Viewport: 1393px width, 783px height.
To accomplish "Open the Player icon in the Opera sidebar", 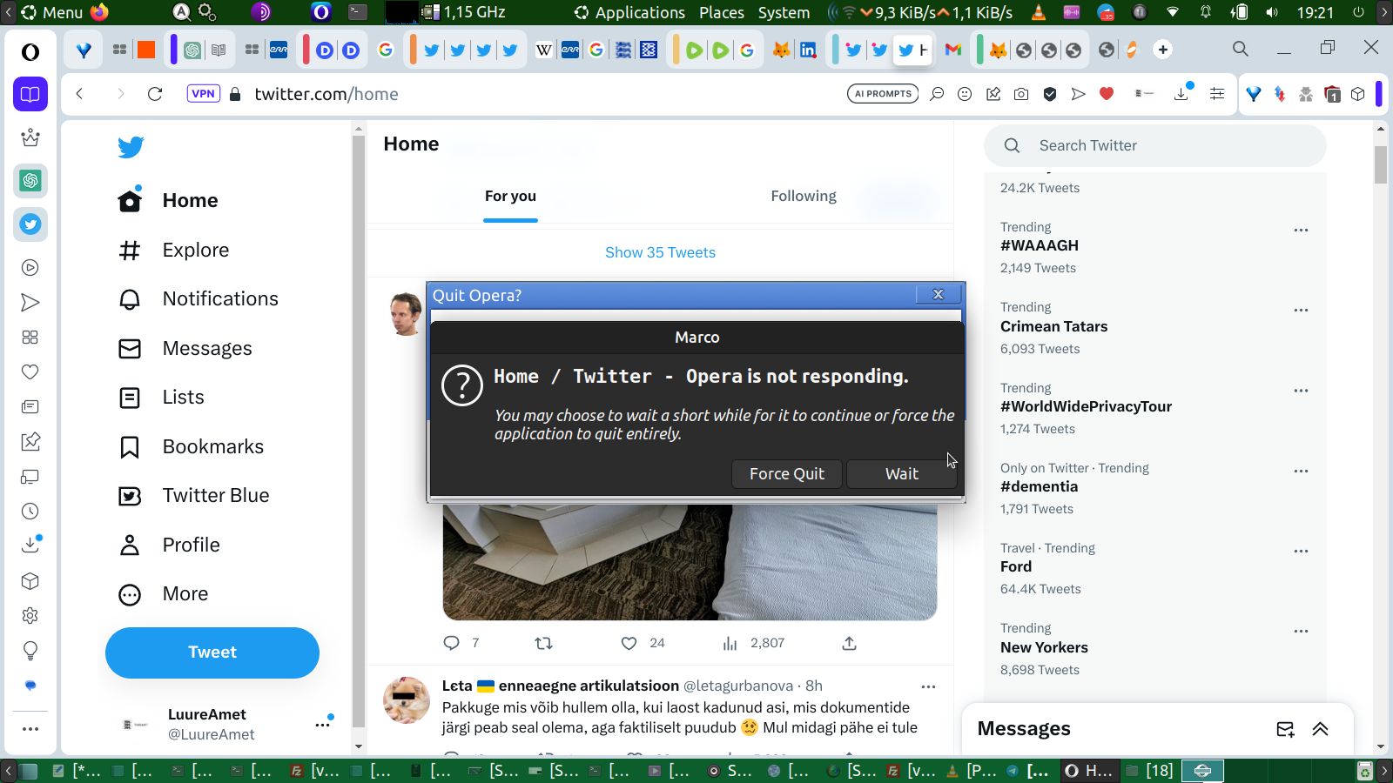I will point(30,268).
